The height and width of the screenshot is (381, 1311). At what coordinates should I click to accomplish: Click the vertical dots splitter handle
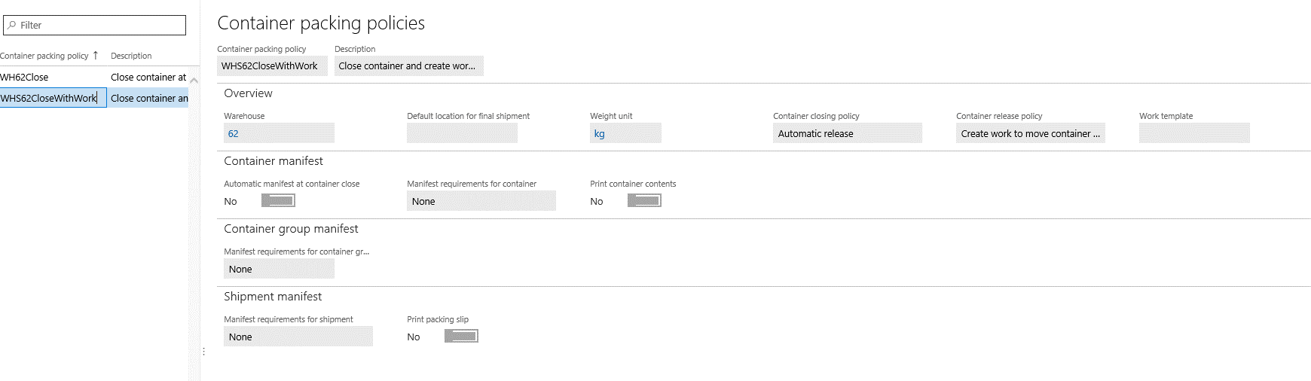click(203, 352)
